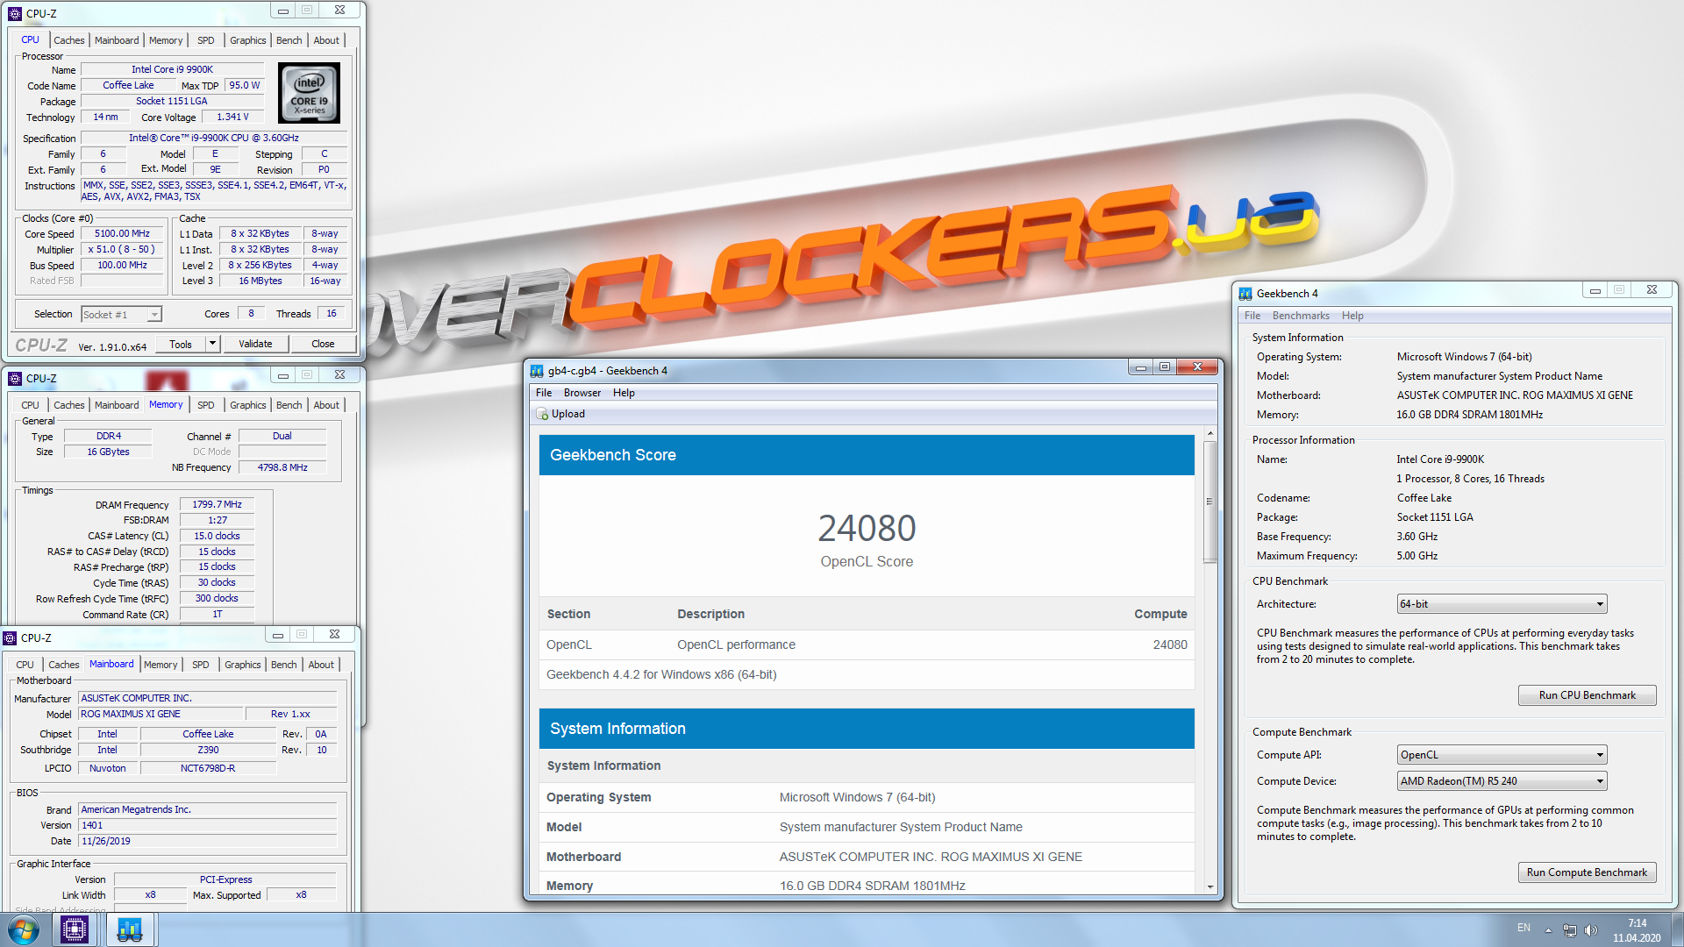1684x947 pixels.
Task: Click the Core Voltage 1.341 V value
Action: [x=232, y=117]
